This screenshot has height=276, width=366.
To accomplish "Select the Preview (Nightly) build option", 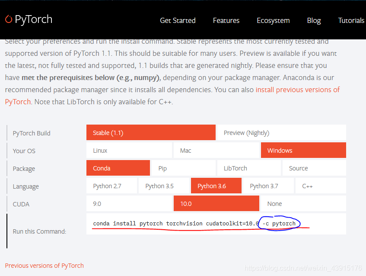I will (281, 132).
